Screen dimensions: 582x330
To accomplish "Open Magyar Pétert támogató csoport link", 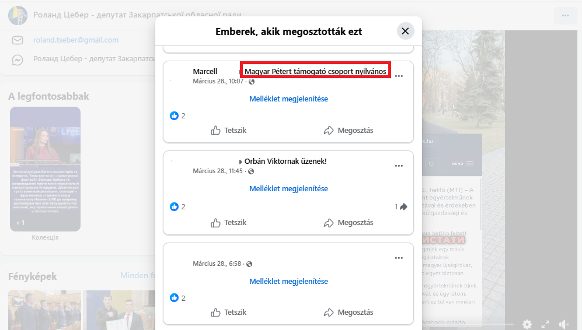I will 315,71.
